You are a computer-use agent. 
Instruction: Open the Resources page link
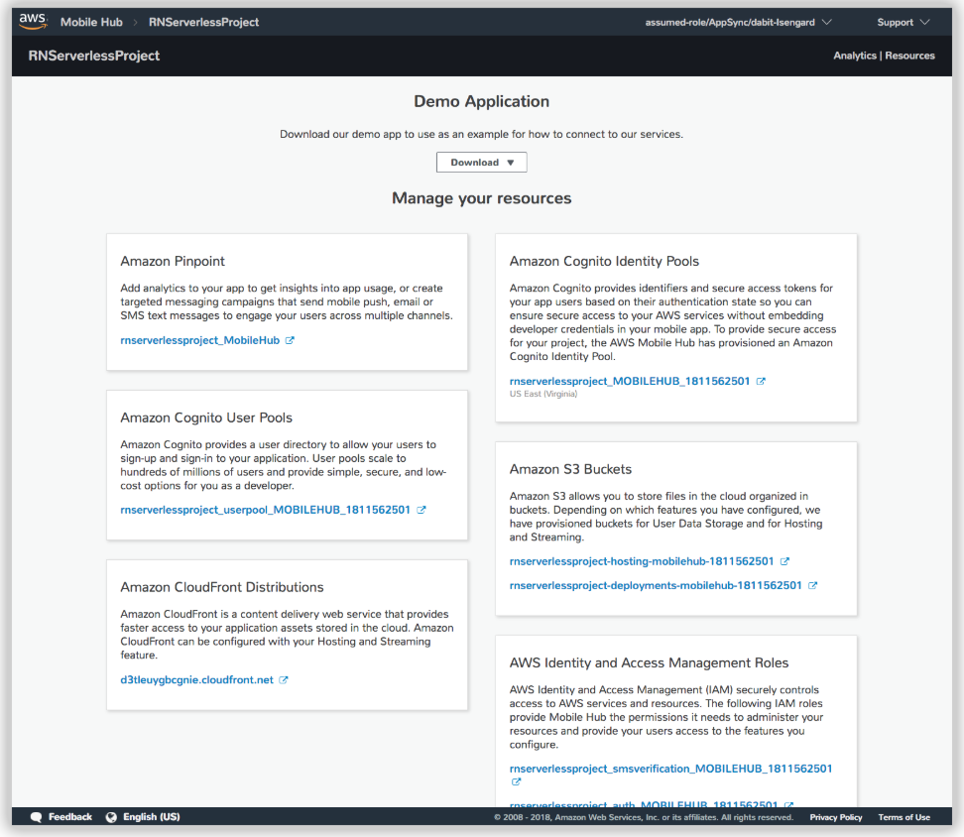909,56
